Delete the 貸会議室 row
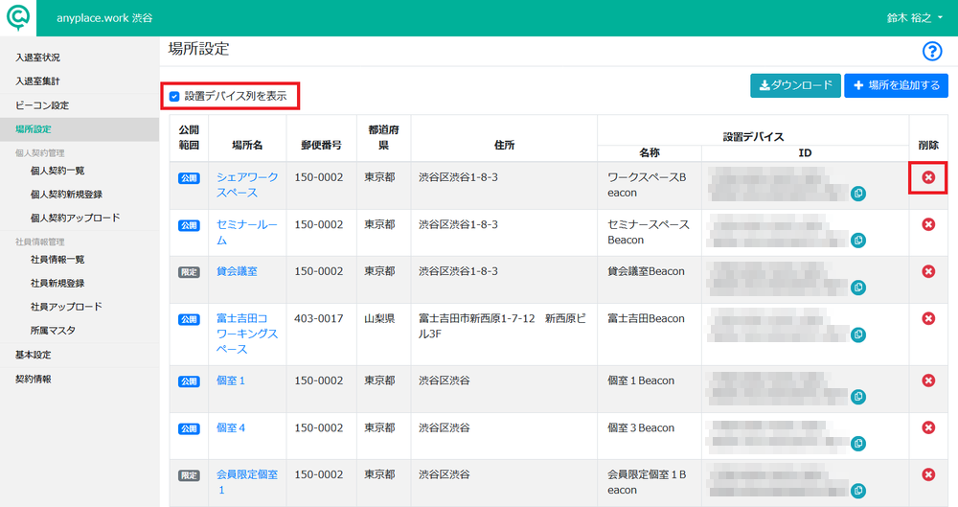 [928, 271]
